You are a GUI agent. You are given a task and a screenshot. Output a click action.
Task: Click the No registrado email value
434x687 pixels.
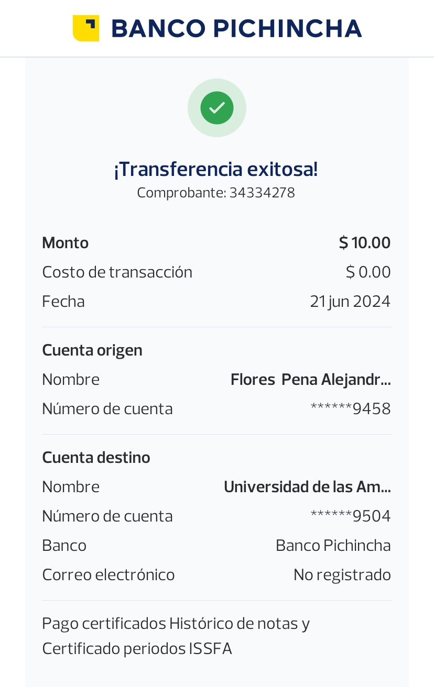342,575
